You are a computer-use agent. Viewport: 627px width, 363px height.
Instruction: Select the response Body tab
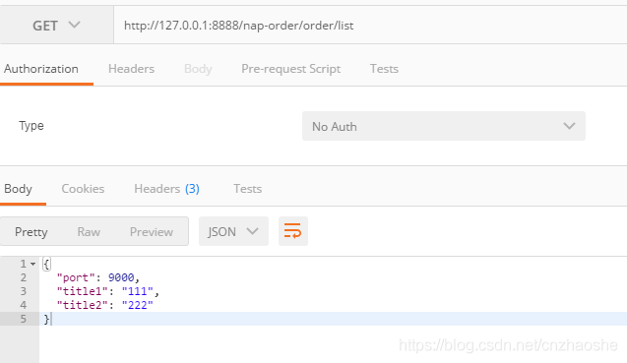click(x=18, y=189)
